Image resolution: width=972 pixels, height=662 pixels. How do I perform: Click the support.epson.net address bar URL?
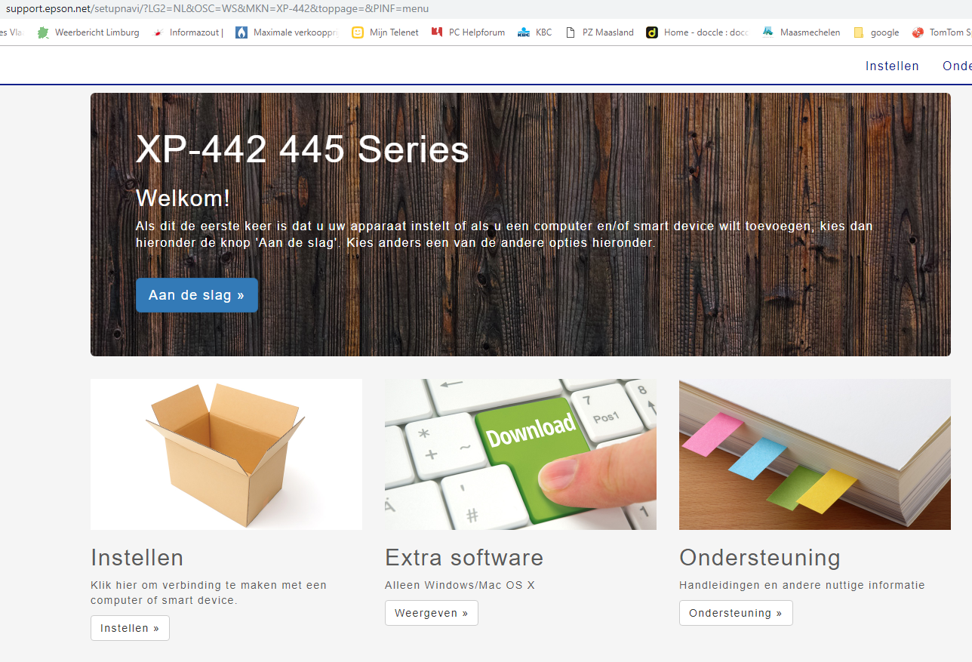[x=217, y=9]
